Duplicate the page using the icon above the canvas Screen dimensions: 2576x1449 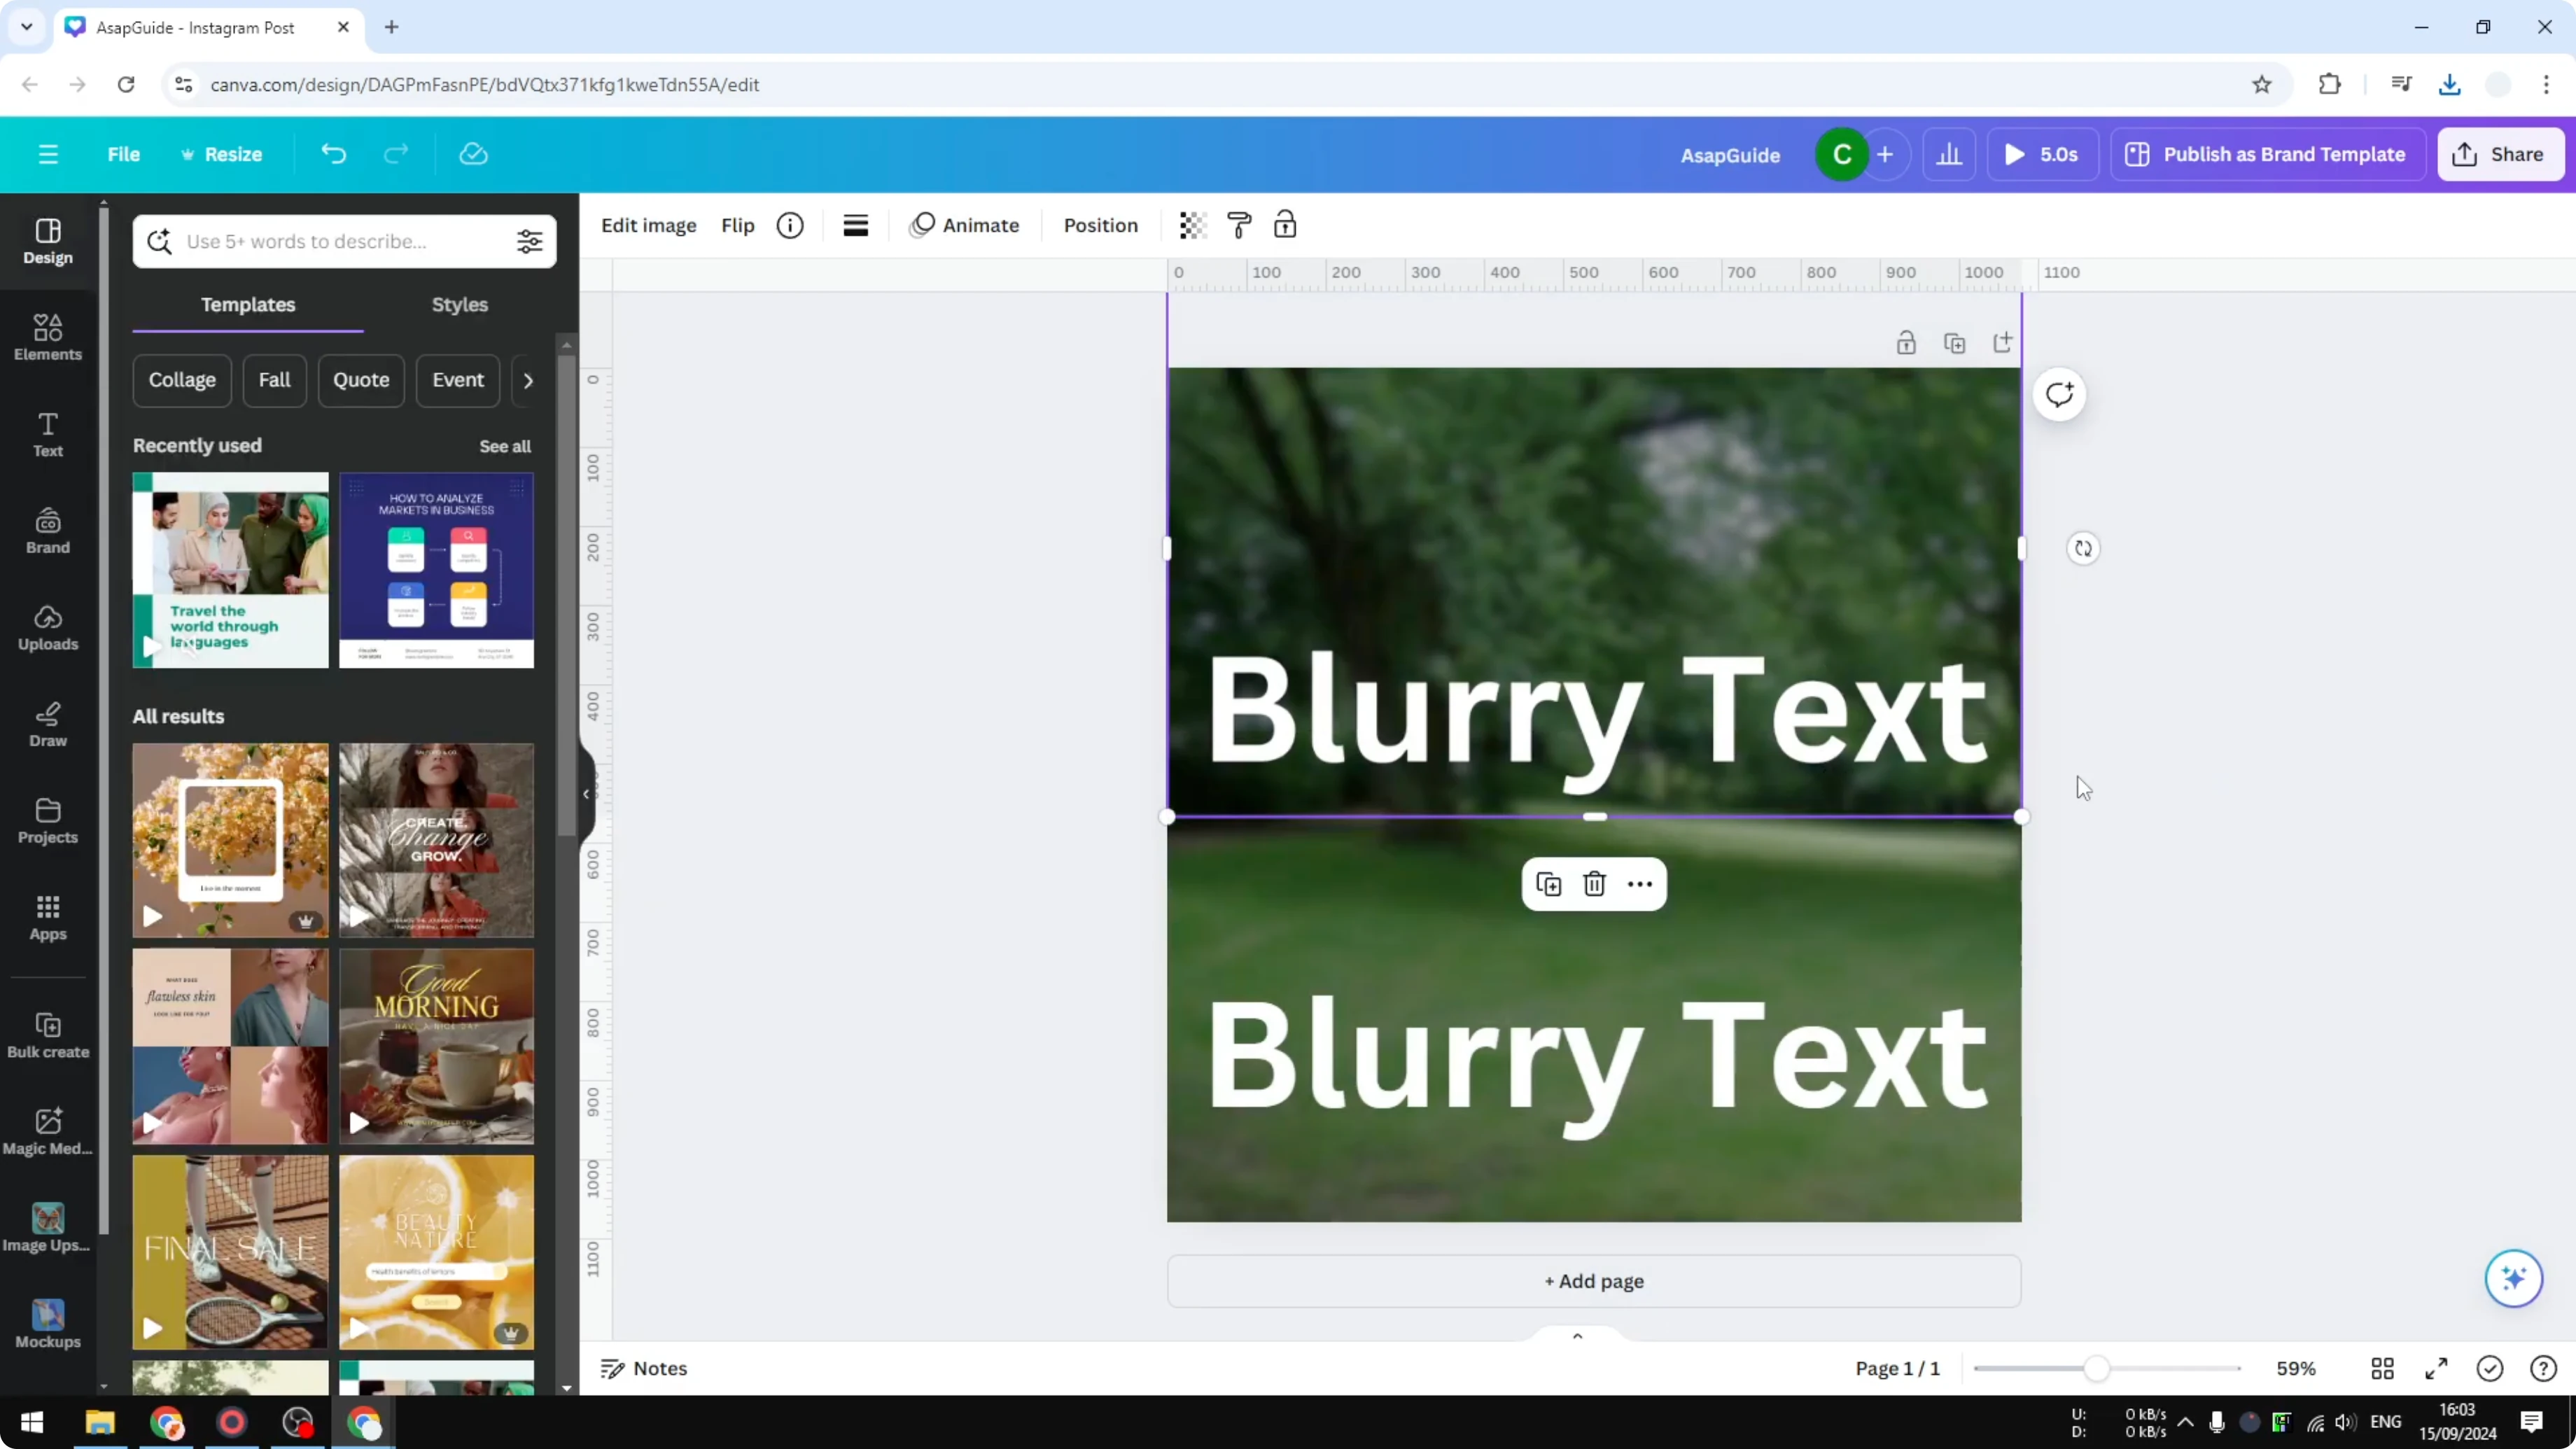click(1954, 343)
